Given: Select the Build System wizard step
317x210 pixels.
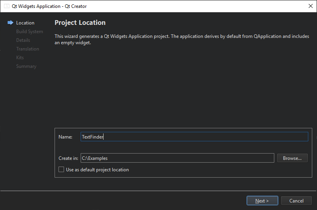Looking at the screenshot, I should 30,32.
